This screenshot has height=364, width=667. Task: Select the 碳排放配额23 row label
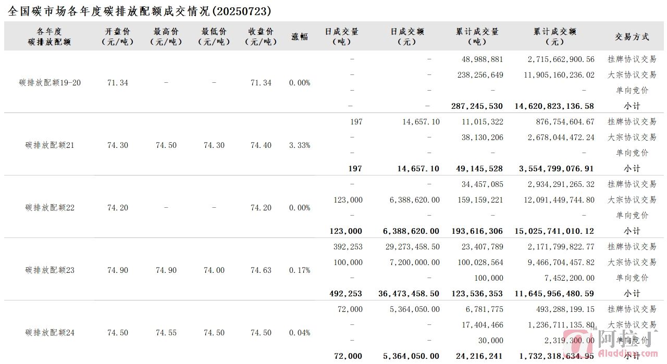tap(50, 270)
